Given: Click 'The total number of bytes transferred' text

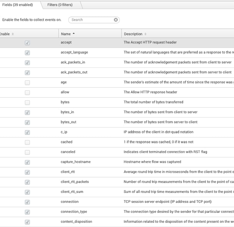Looking at the screenshot, I should (153, 102).
